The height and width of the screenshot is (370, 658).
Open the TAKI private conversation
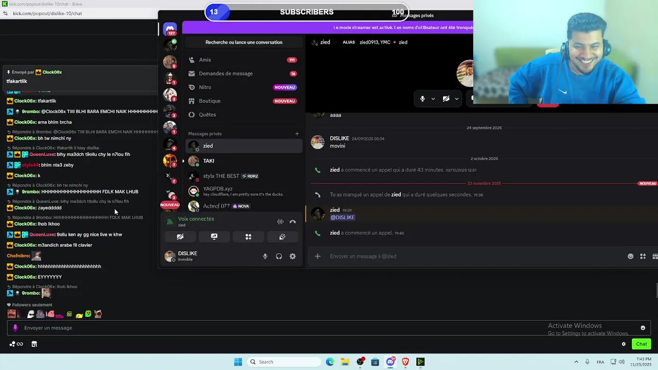[x=244, y=161]
